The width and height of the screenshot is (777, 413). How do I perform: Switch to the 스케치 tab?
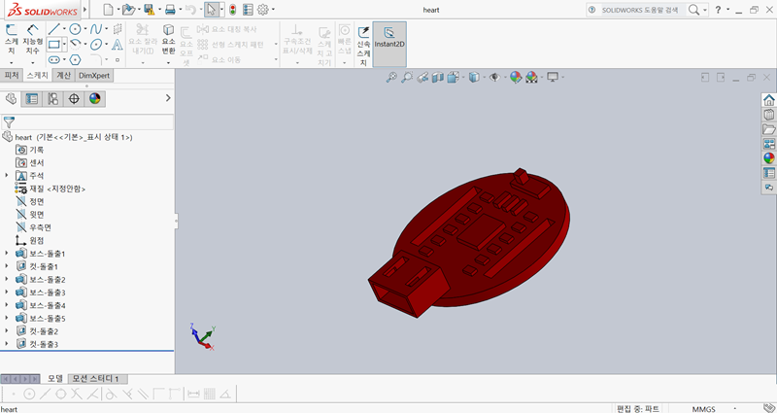(37, 76)
